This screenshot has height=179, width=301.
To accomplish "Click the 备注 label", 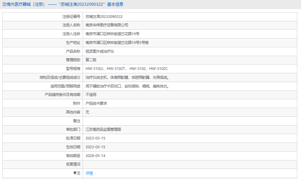I will [77, 121].
